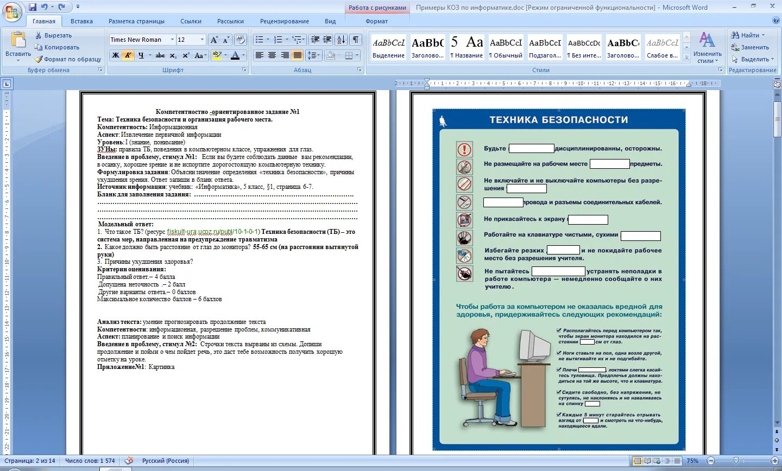This screenshot has width=782, height=471.
Task: Open the Ссылки (References) tab
Action: (x=191, y=21)
